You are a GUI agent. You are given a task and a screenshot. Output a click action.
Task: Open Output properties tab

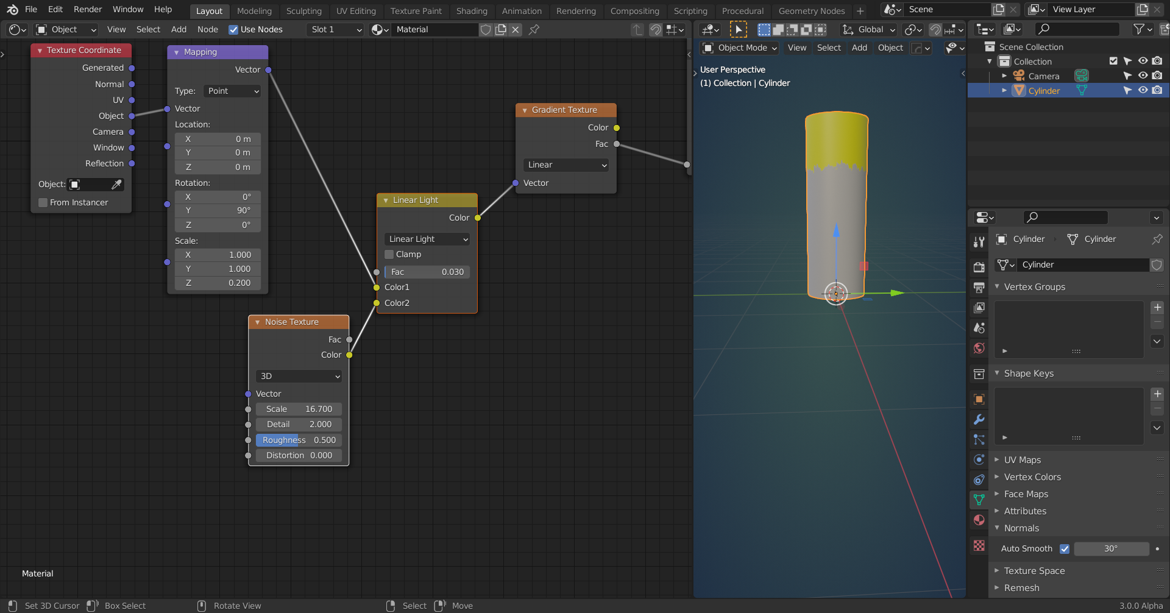pos(979,287)
